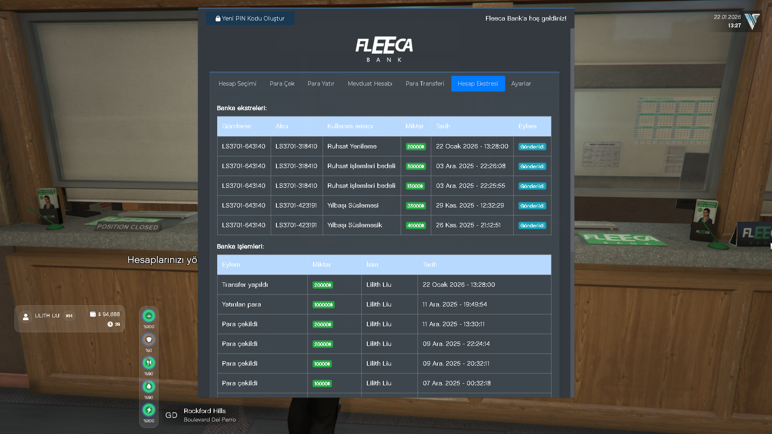Click the Yılbaşı Süslemesik purpose cell
772x434 pixels.
(x=362, y=225)
